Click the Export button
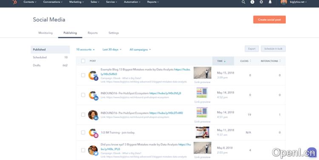The image size is (319, 160). coord(252,49)
